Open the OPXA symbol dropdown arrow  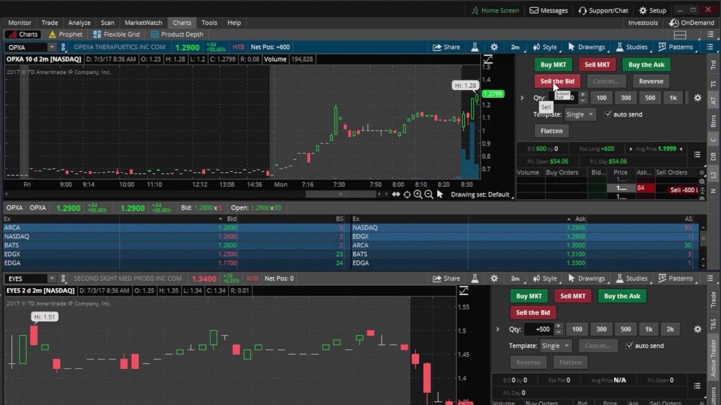(51, 47)
